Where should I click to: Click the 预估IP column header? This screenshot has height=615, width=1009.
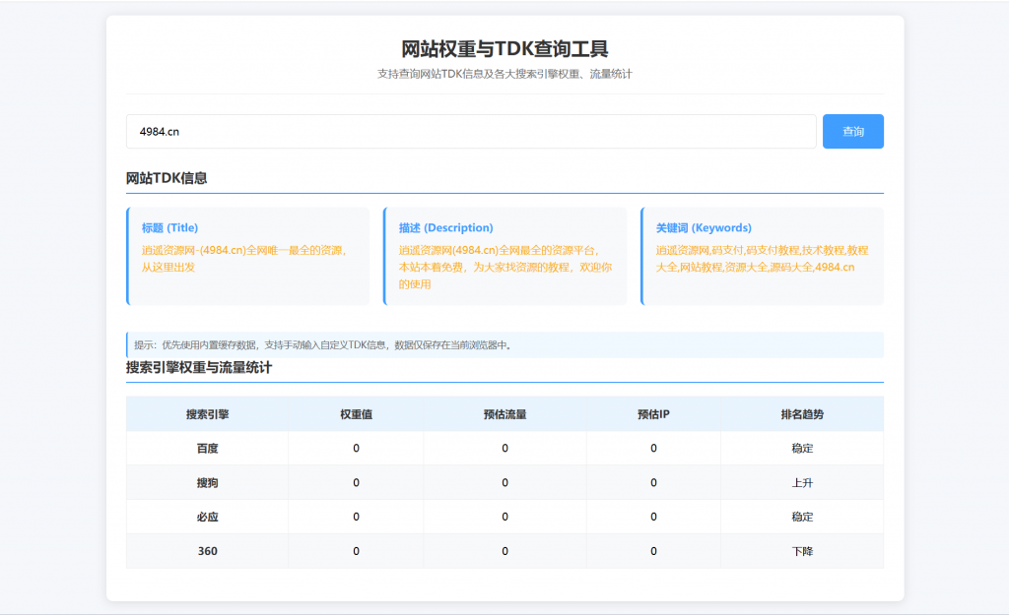tap(652, 414)
